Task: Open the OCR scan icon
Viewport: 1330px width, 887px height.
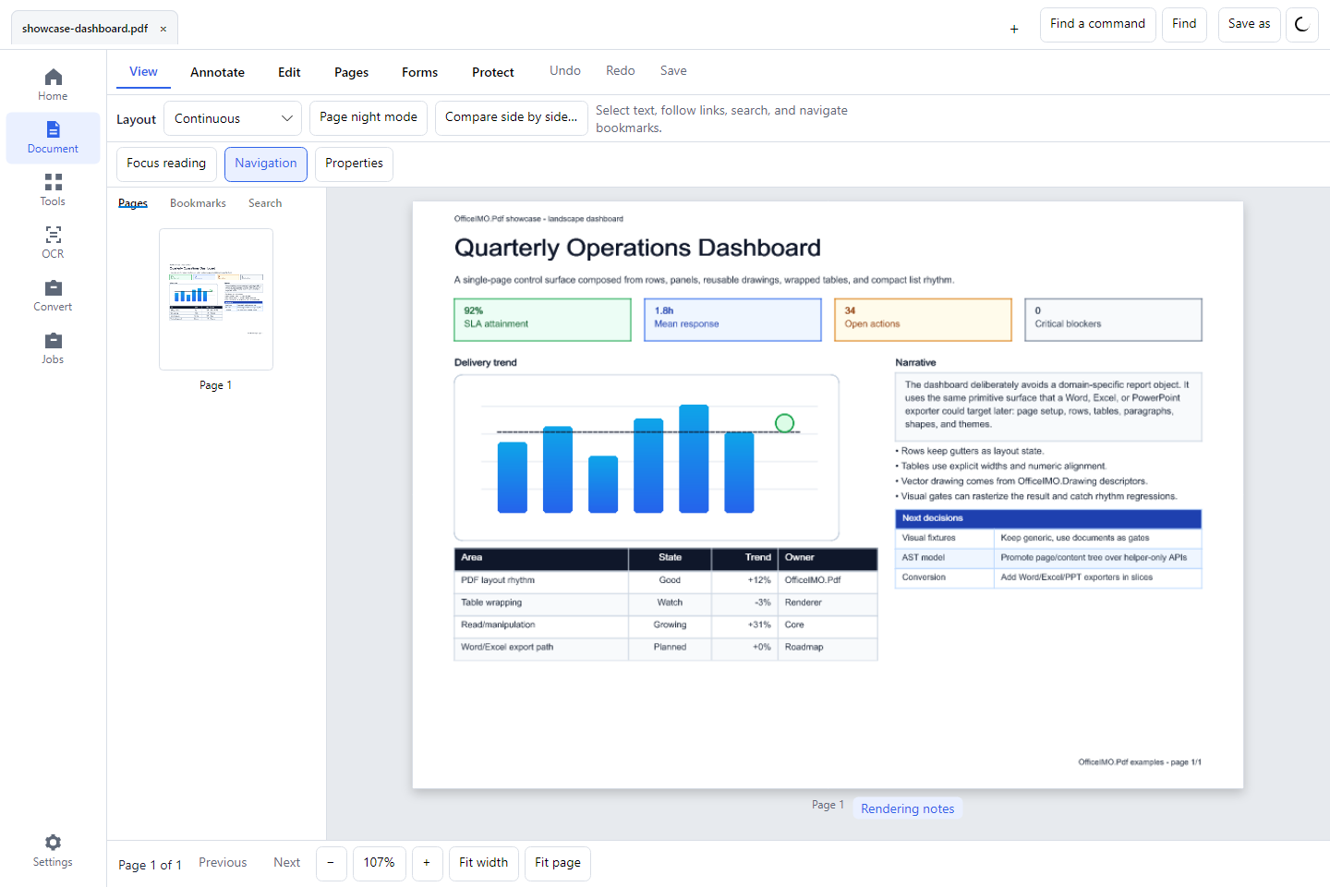Action: click(54, 235)
